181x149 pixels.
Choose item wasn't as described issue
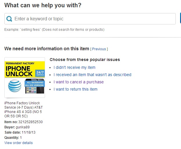coord(92,75)
